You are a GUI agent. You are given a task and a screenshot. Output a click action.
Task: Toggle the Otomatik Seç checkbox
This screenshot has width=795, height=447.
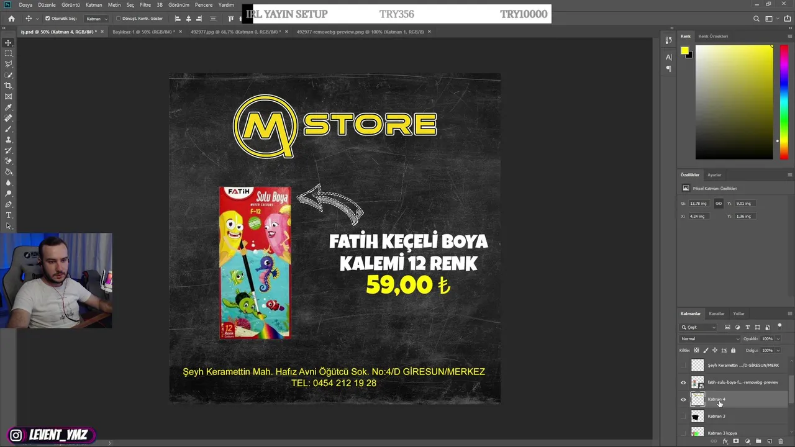48,19
